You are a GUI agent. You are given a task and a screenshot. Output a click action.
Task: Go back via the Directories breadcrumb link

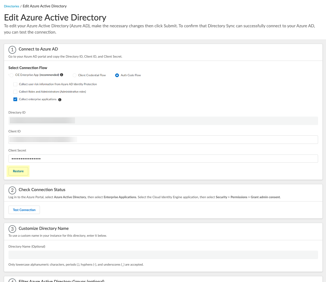11,6
